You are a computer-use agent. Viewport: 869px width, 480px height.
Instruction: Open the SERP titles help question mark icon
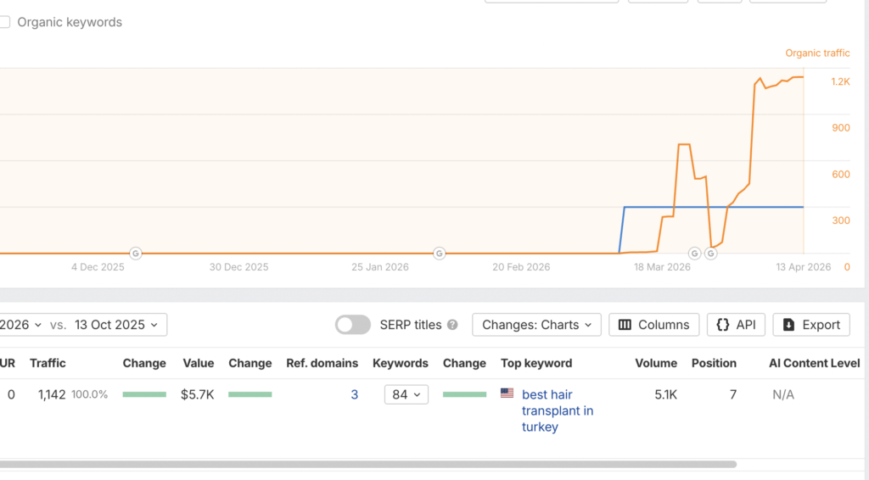452,325
